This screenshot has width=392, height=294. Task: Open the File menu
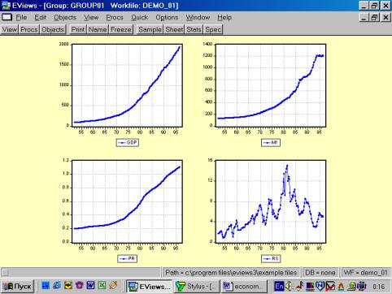tap(21, 17)
